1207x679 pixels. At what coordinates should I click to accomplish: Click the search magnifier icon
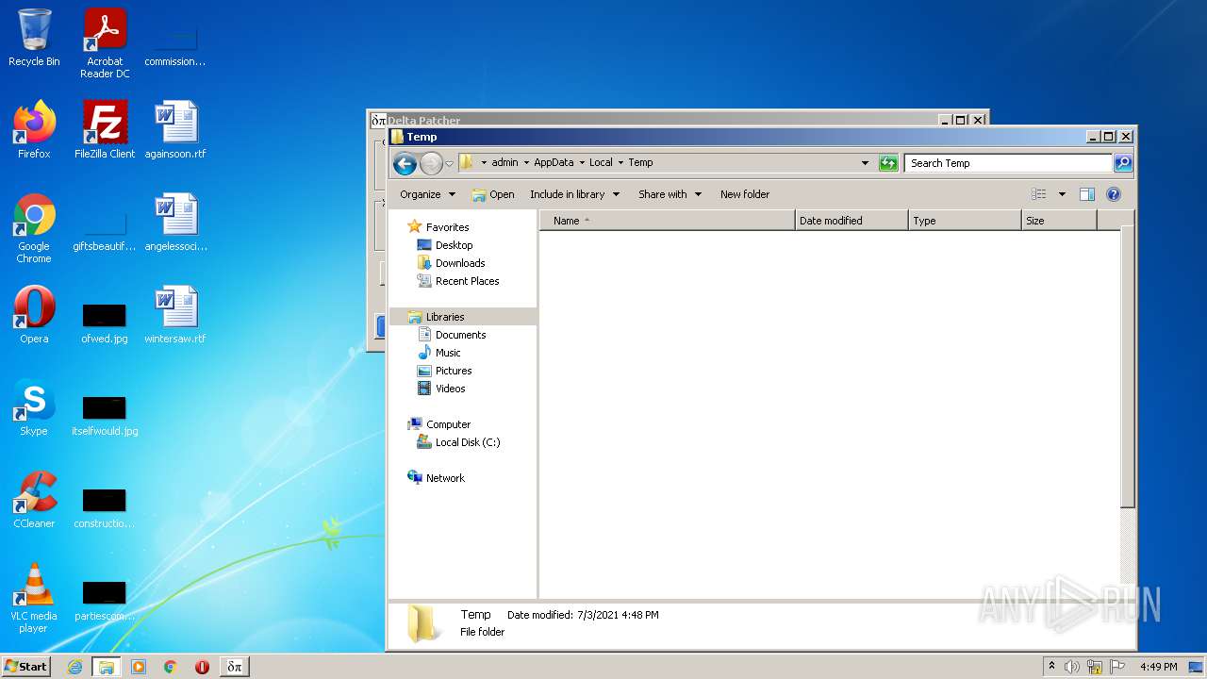coord(1122,163)
